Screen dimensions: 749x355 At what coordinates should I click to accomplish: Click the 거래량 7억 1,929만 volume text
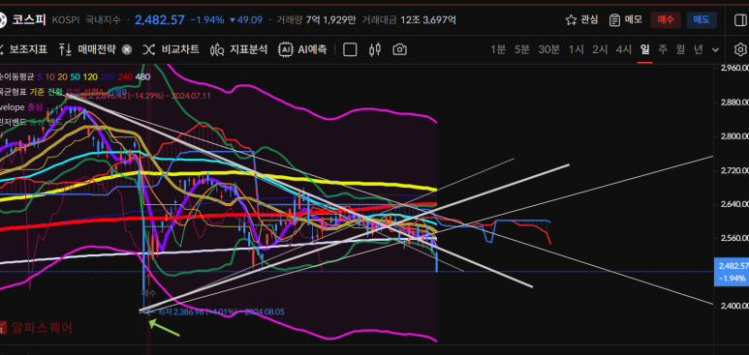tap(316, 20)
